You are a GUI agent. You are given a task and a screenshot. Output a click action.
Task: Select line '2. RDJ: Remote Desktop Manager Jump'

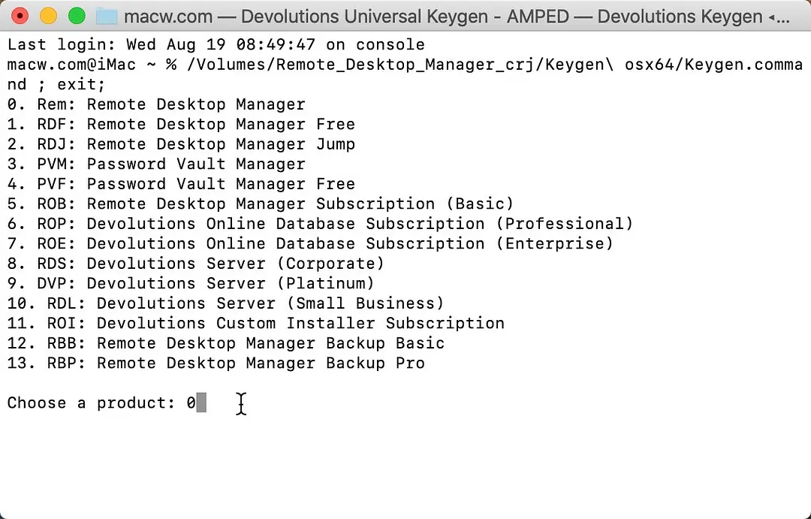pos(181,144)
